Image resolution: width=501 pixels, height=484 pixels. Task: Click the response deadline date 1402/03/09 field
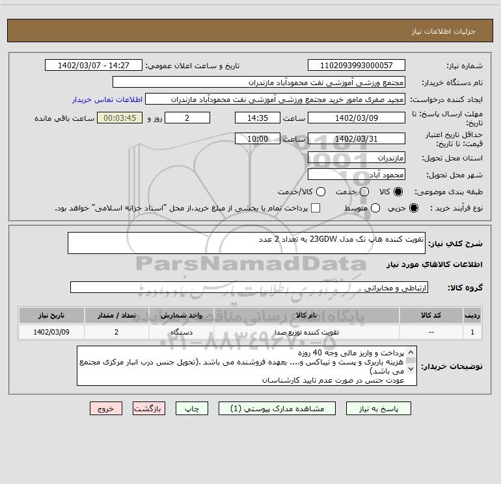tap(357, 118)
